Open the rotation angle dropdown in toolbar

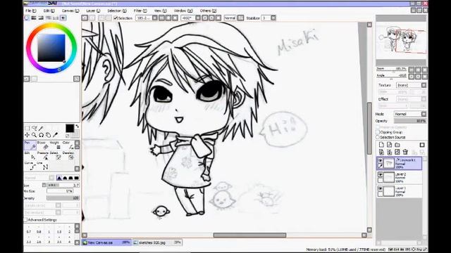coord(198,18)
